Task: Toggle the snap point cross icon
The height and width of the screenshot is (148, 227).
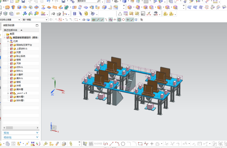Action: (128, 20)
